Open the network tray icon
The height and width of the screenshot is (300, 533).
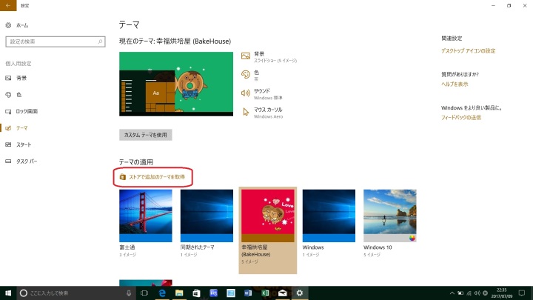click(469, 293)
